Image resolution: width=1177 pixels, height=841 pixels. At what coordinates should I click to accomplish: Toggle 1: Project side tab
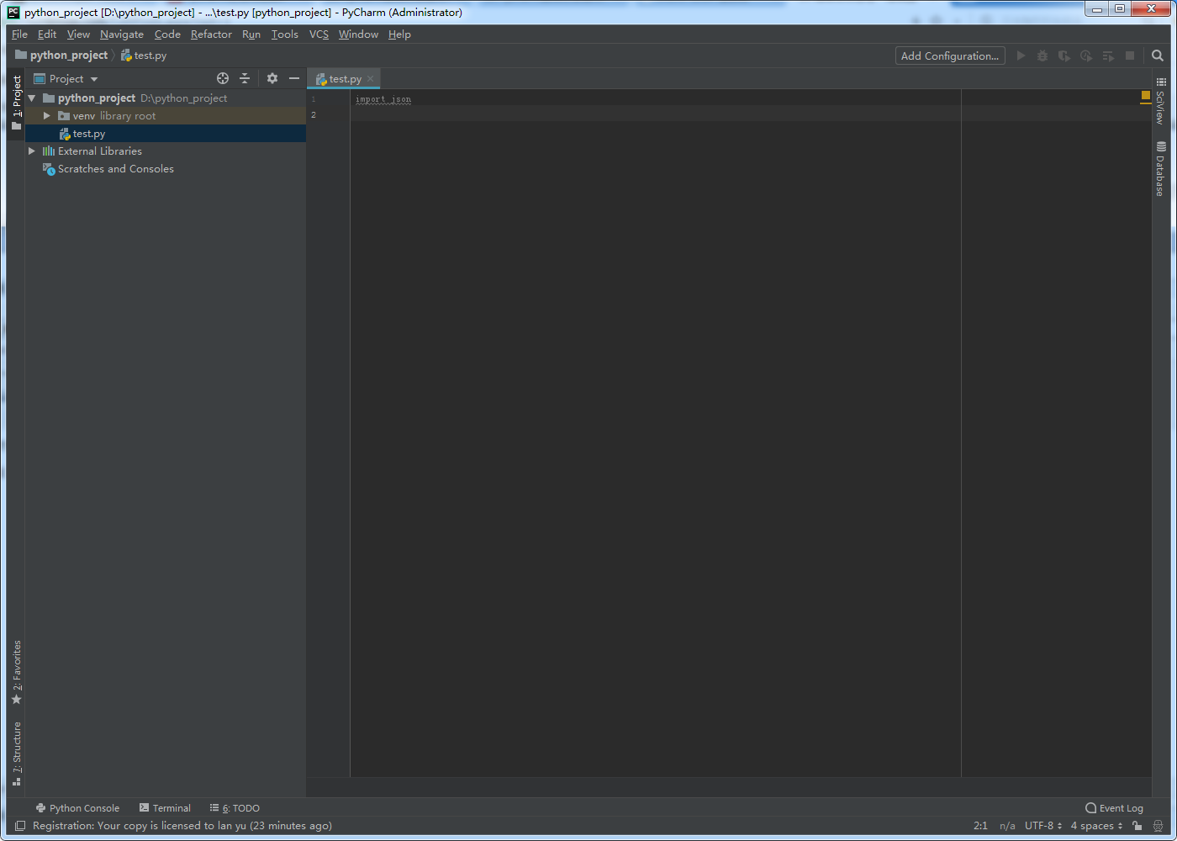pyautogui.click(x=16, y=102)
